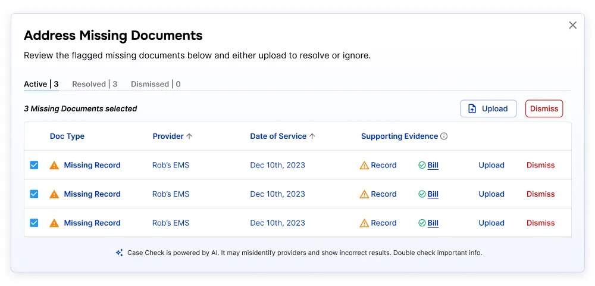
Task: Click the green check icon beside first row Bill
Action: pos(422,166)
